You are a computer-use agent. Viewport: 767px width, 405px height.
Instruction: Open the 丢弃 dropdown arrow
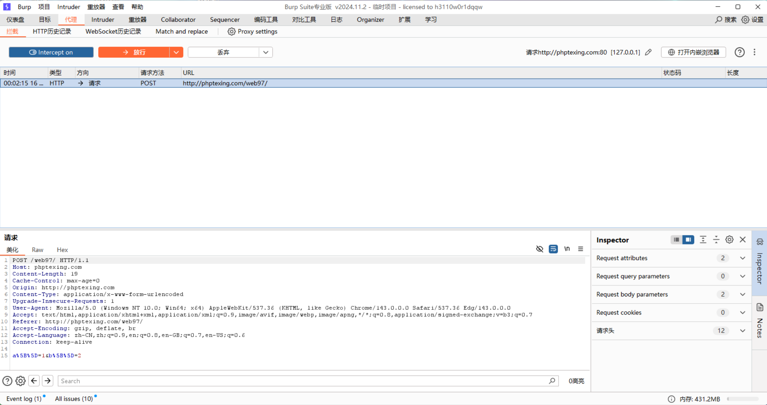[x=266, y=52]
